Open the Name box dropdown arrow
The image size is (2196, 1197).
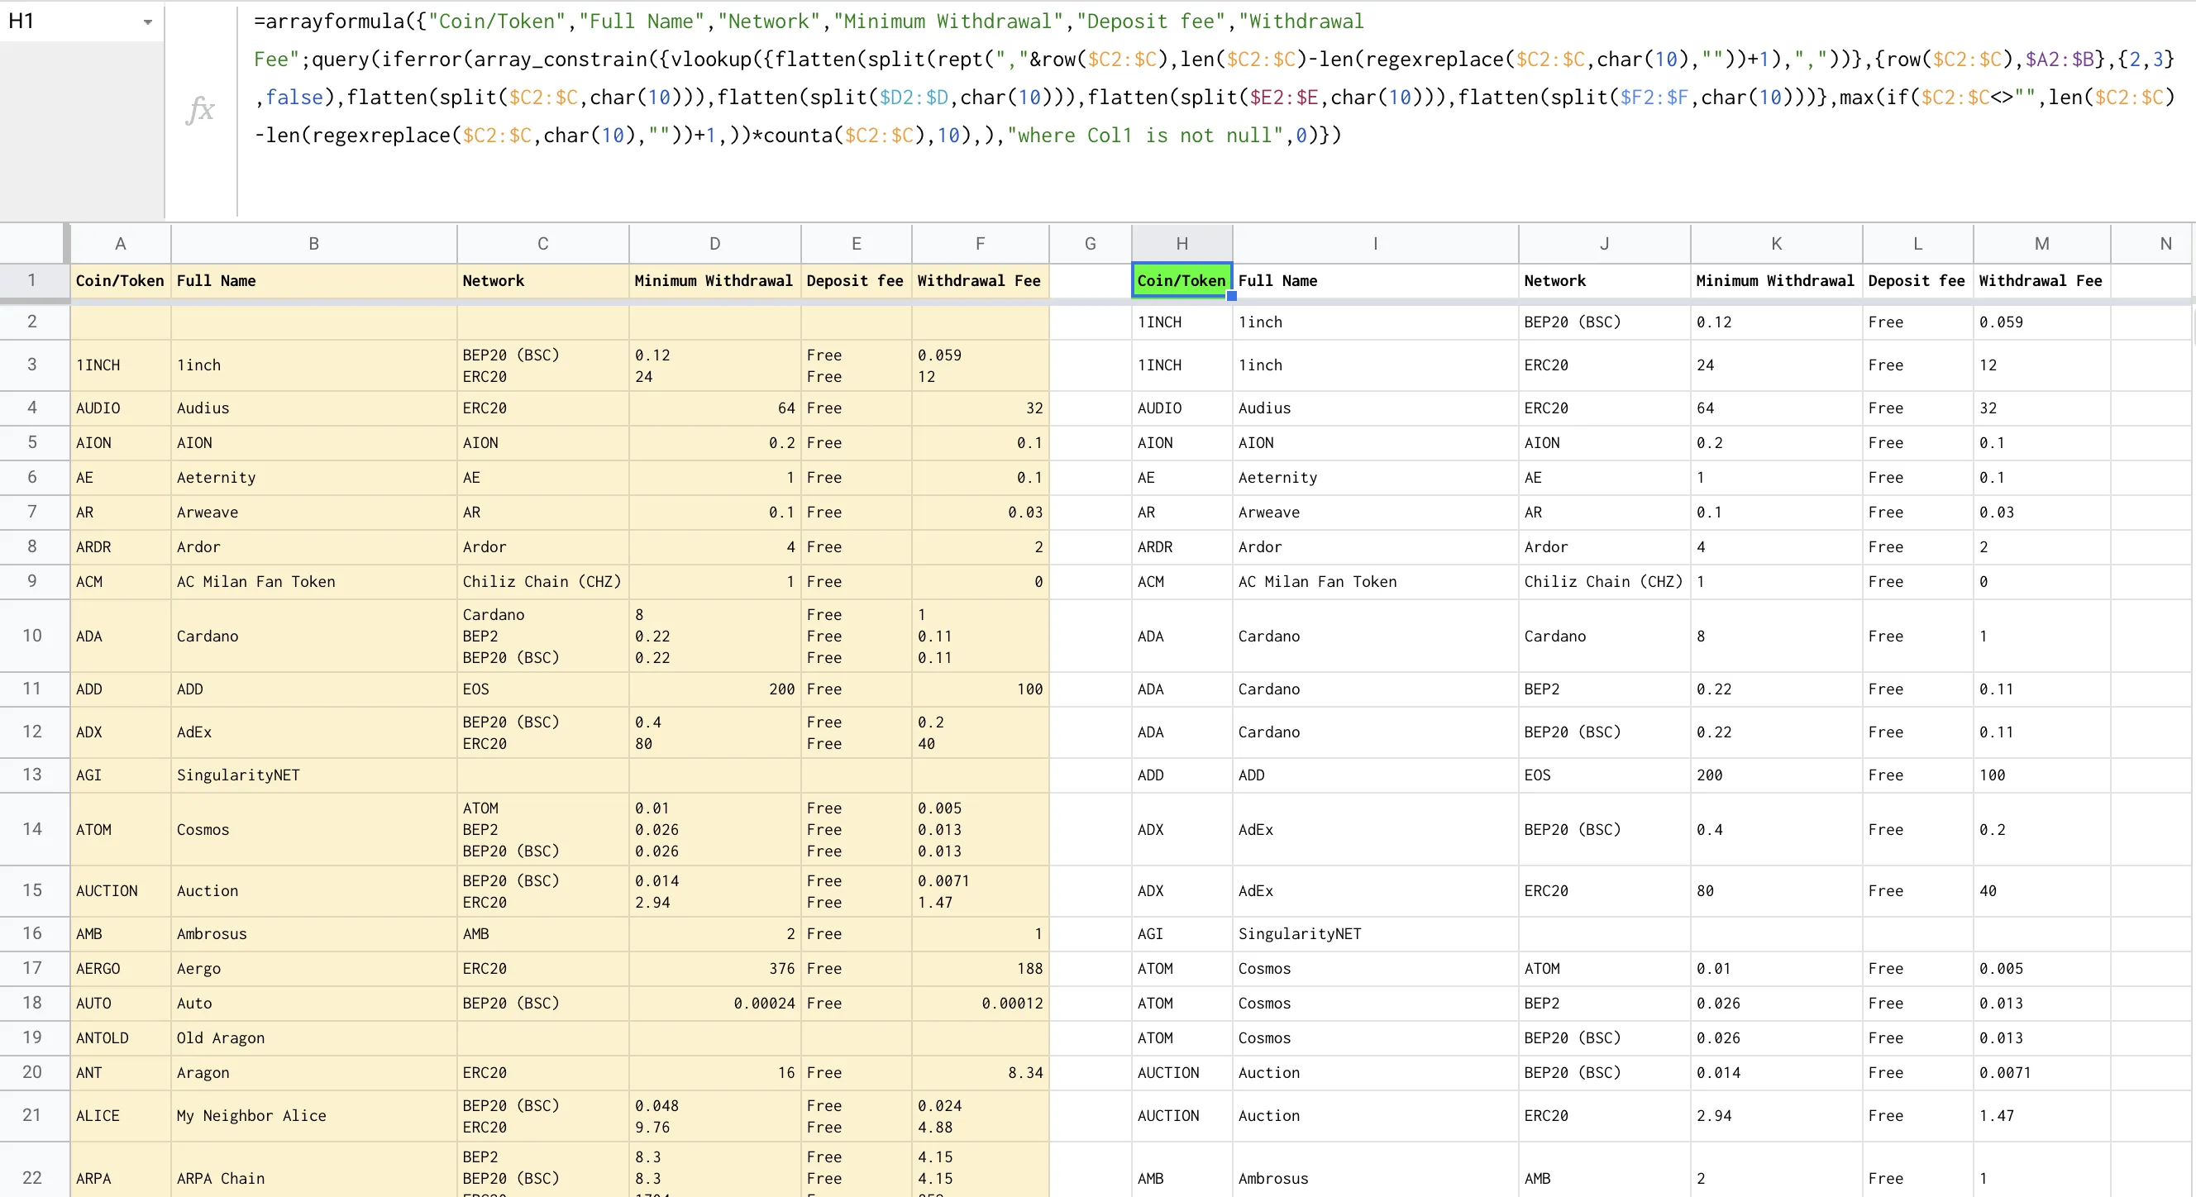pos(147,22)
